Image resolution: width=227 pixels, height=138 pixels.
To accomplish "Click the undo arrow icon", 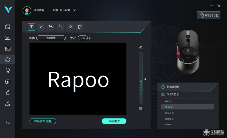I will point(60,27).
